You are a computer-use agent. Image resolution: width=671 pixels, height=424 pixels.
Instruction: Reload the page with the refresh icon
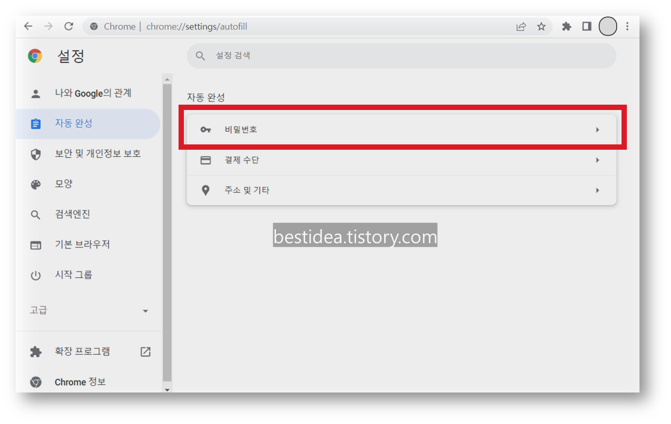pos(69,26)
